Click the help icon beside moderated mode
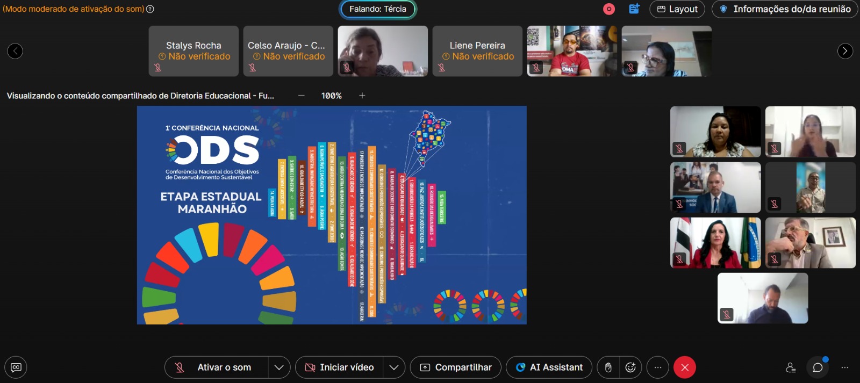The image size is (860, 383). pyautogui.click(x=150, y=9)
